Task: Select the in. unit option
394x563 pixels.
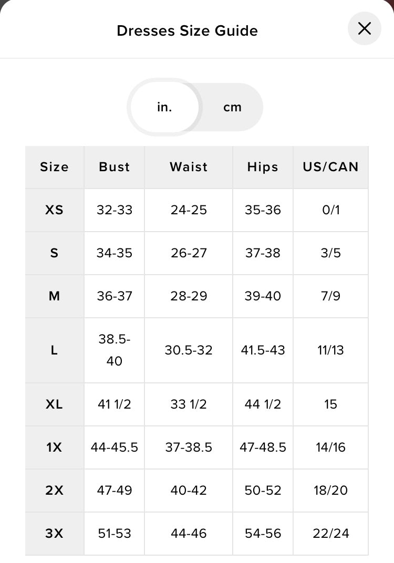Action: [x=164, y=107]
